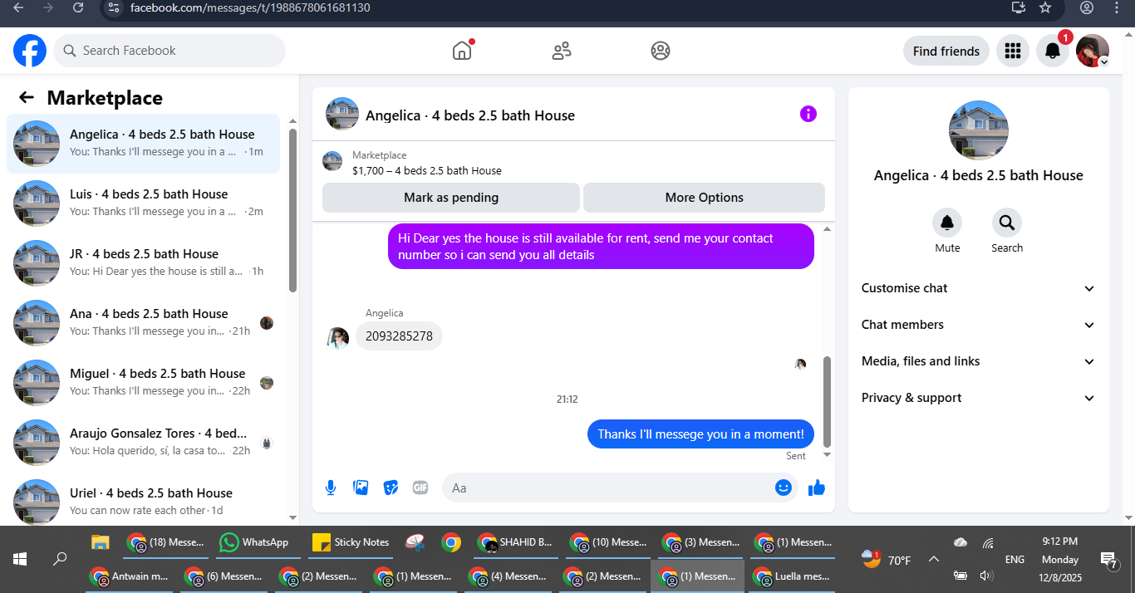
Task: Expand the Privacy & support section
Action: [x=979, y=398]
